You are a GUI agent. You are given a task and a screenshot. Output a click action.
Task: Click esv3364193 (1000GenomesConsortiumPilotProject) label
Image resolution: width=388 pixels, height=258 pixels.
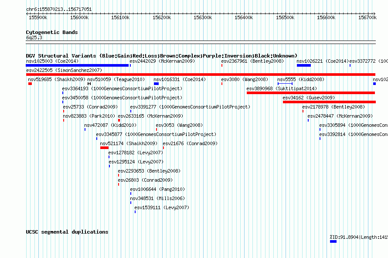pyautogui.click(x=122, y=88)
